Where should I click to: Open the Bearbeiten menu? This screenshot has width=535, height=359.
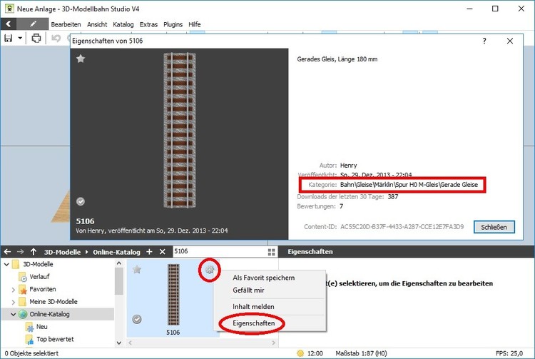click(66, 24)
